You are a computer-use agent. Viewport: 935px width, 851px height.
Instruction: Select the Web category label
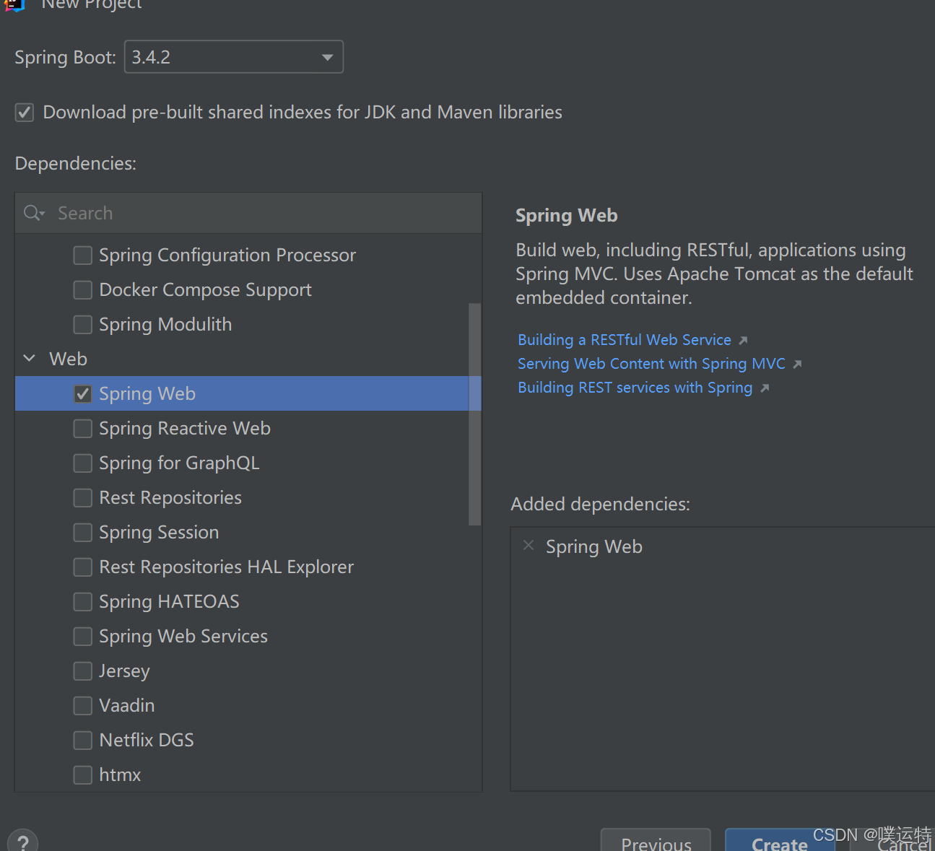tap(68, 359)
